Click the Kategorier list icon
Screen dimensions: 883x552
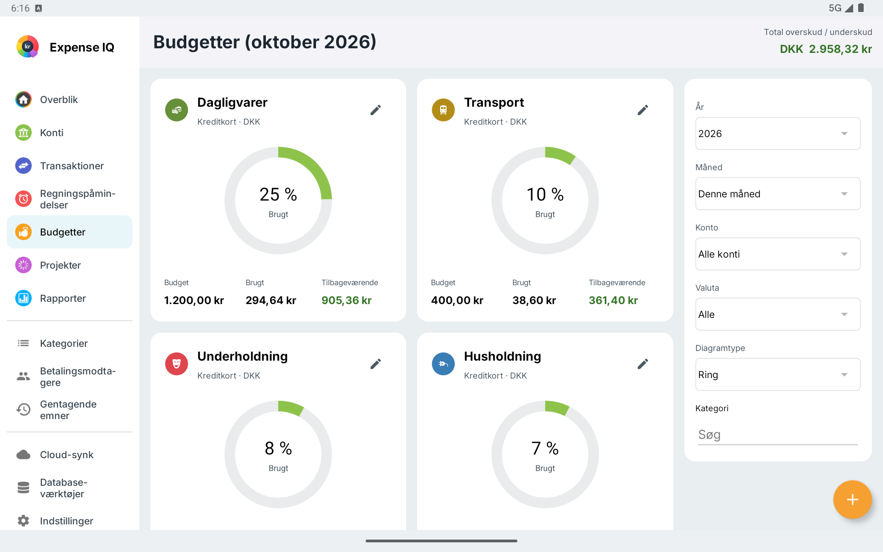point(23,343)
